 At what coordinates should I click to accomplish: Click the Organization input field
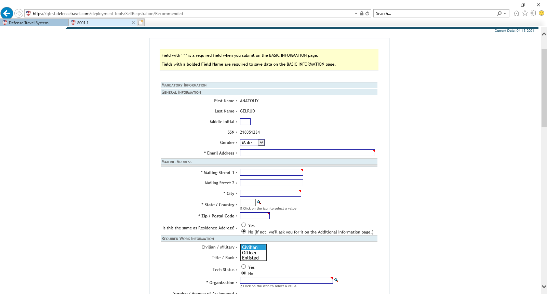click(x=286, y=280)
